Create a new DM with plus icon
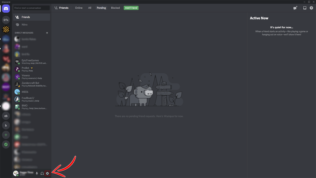This screenshot has height=178, width=316. point(47,33)
